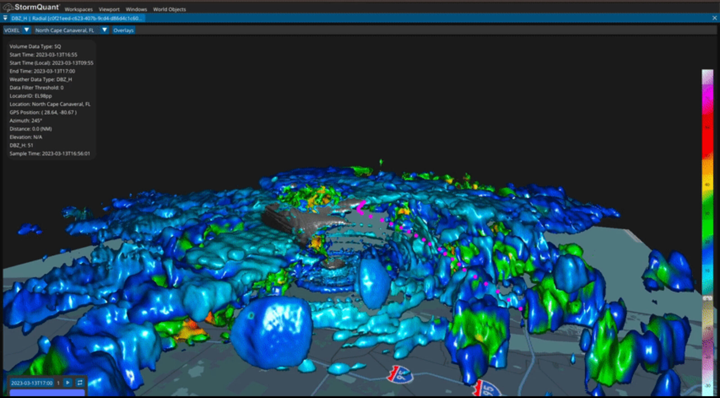Open the Workspaces menu
Viewport: 720px width, 398px height.
pyautogui.click(x=78, y=9)
